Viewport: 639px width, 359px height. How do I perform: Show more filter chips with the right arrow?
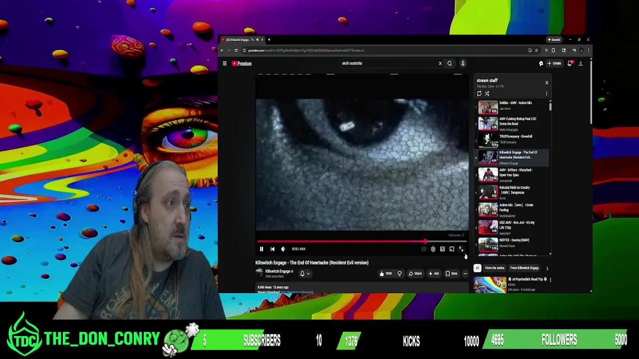(x=547, y=268)
